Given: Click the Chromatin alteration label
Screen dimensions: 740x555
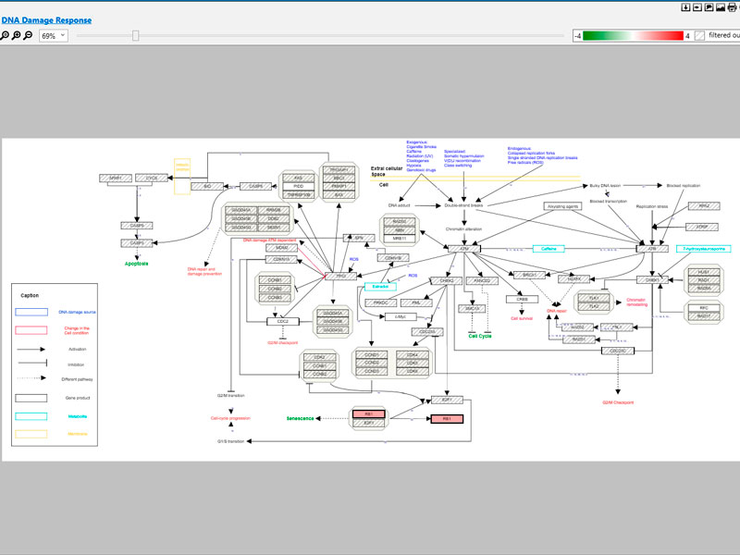Looking at the screenshot, I should point(464,228).
